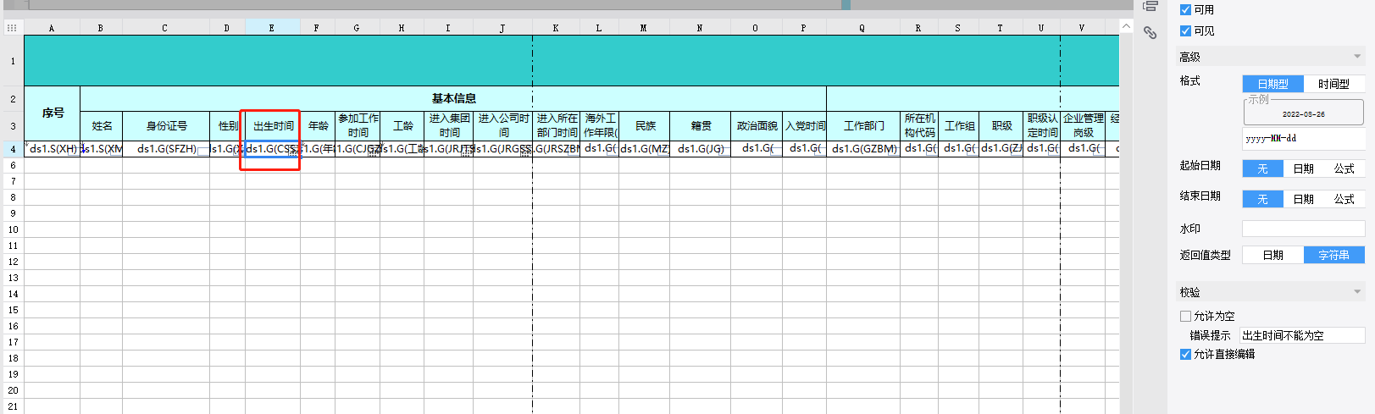Click the yyyy-MM-dd format input field
1375x414 pixels.
[x=1303, y=139]
